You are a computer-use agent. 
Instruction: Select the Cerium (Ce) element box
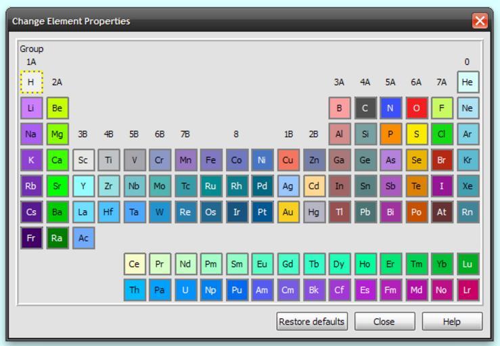(x=135, y=264)
